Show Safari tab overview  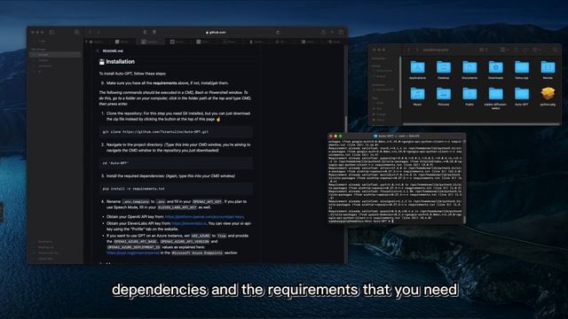click(341, 32)
